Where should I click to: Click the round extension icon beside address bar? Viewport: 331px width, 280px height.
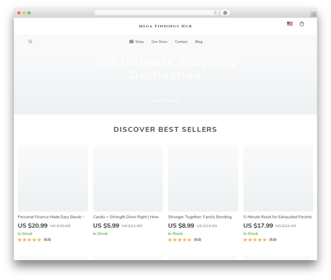[225, 13]
